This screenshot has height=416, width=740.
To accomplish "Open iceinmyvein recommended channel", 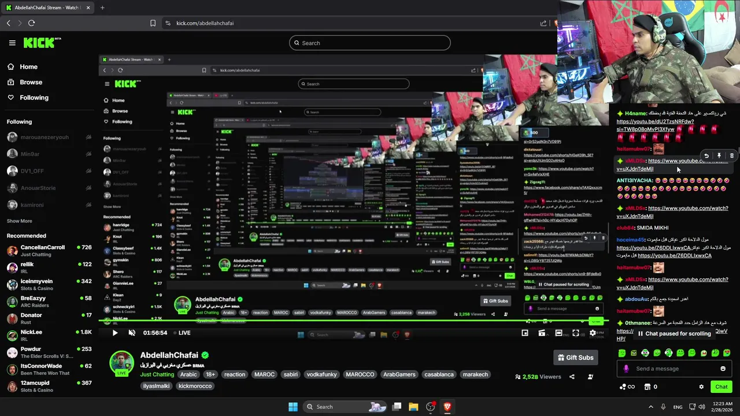I will (49, 284).
